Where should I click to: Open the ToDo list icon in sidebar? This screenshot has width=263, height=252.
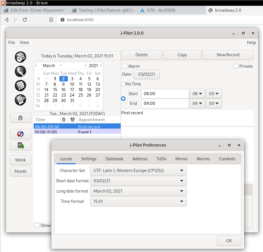coord(21,85)
